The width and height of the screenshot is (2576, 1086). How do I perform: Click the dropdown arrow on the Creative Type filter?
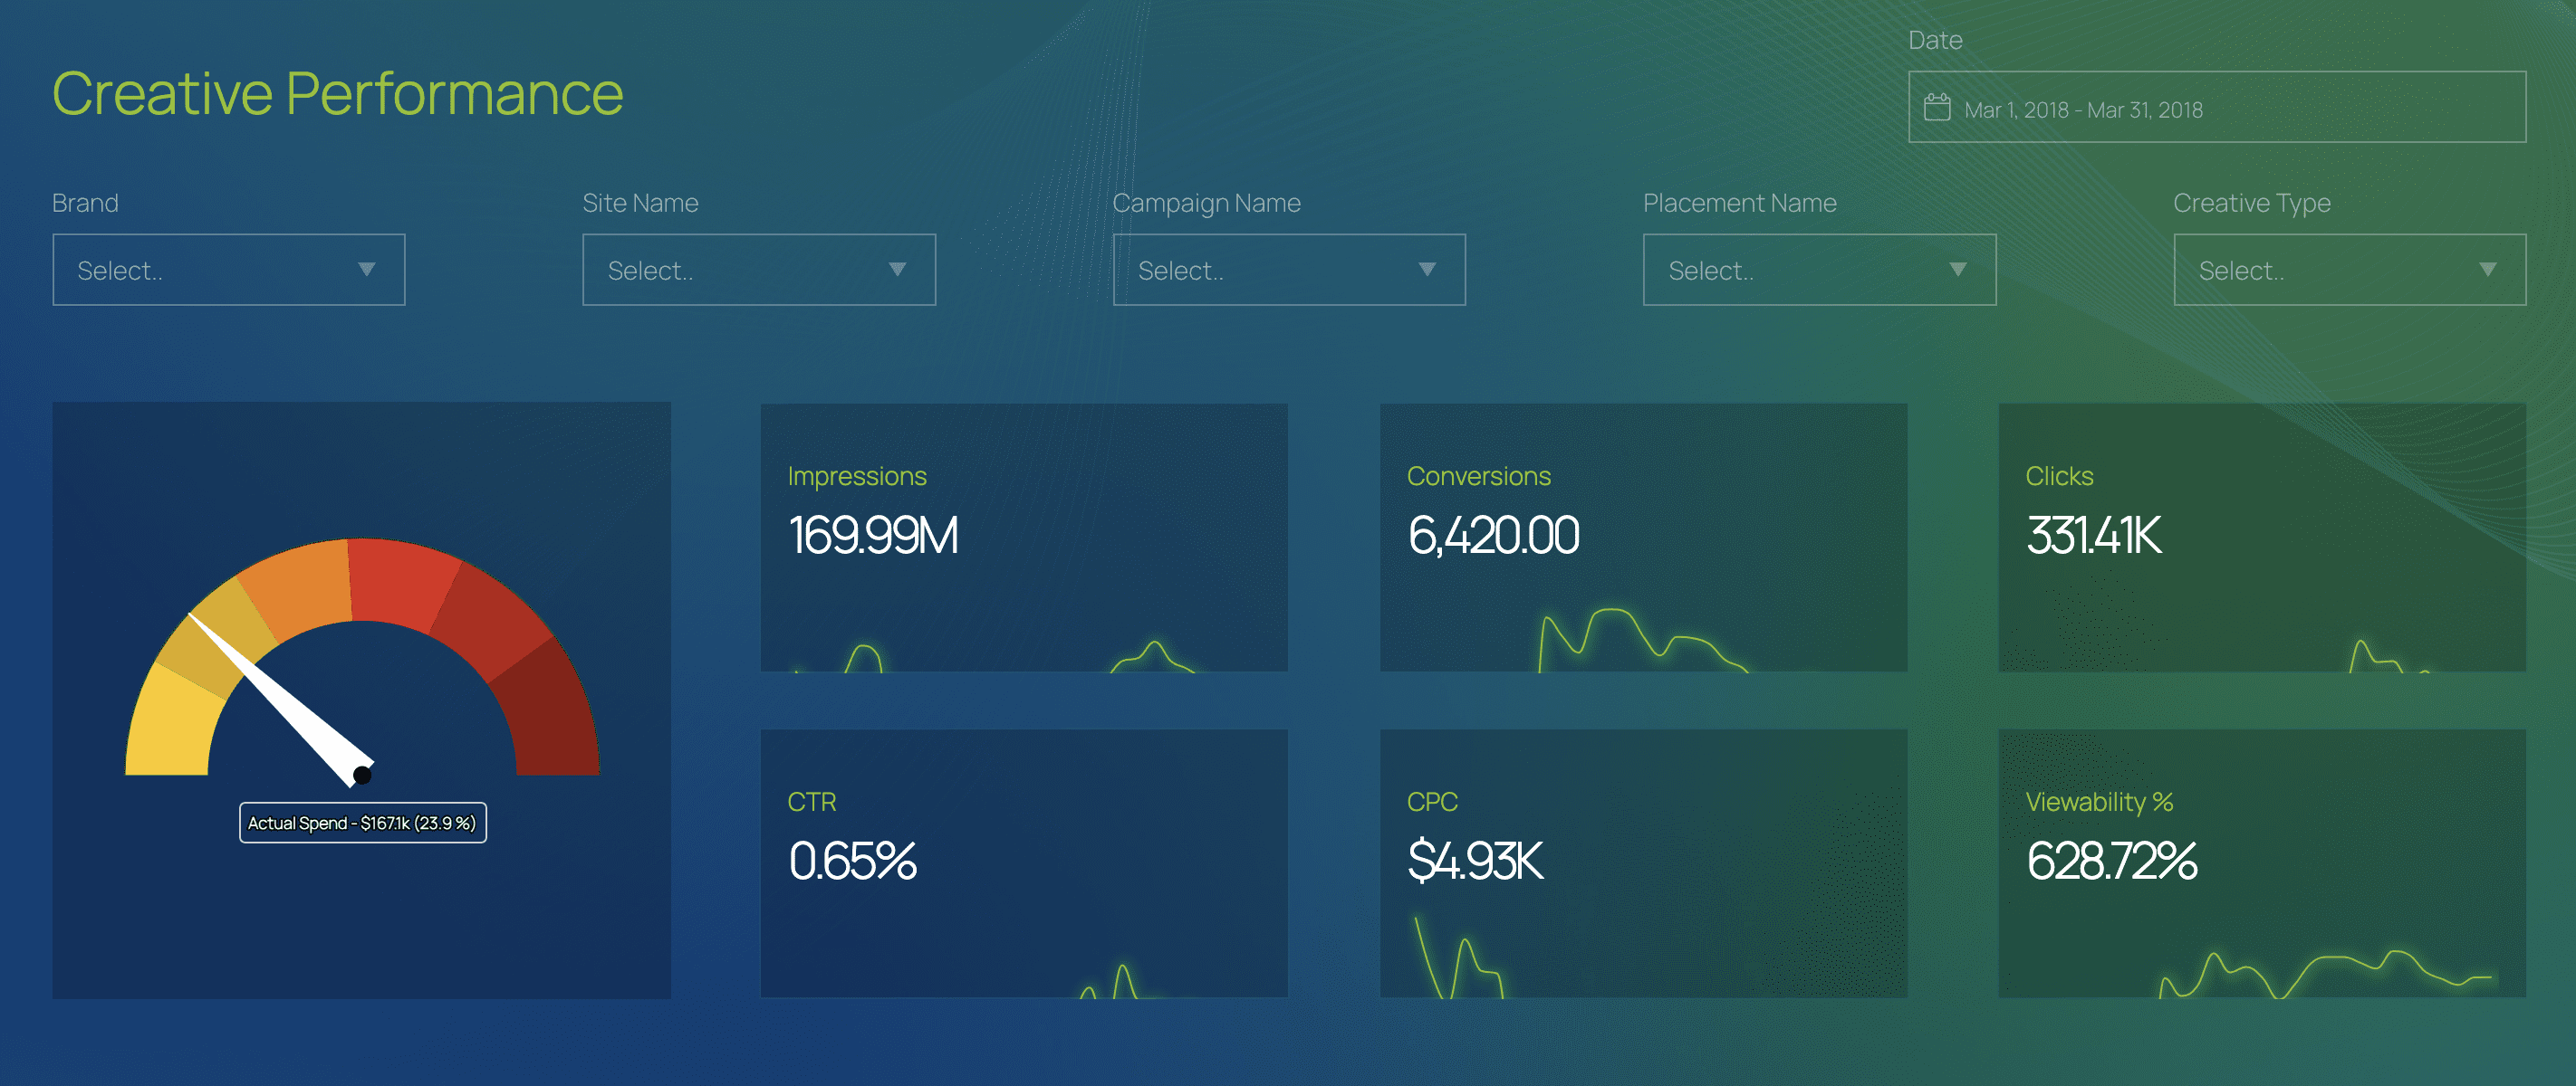(x=2487, y=269)
